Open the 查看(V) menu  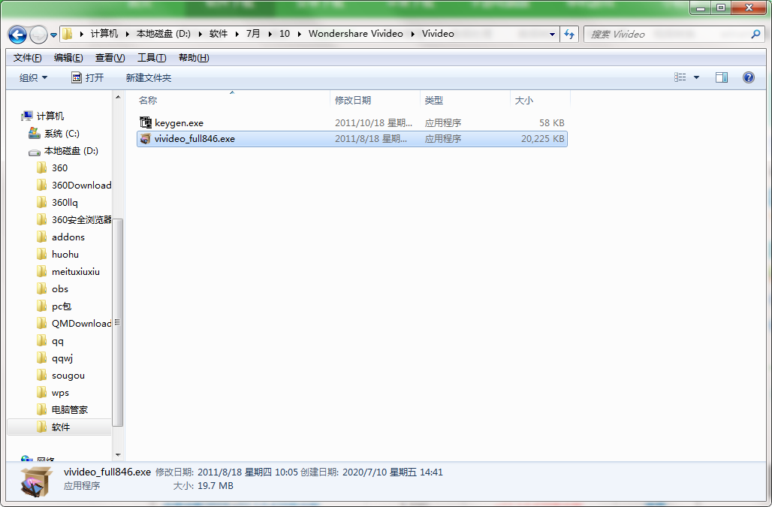[110, 58]
